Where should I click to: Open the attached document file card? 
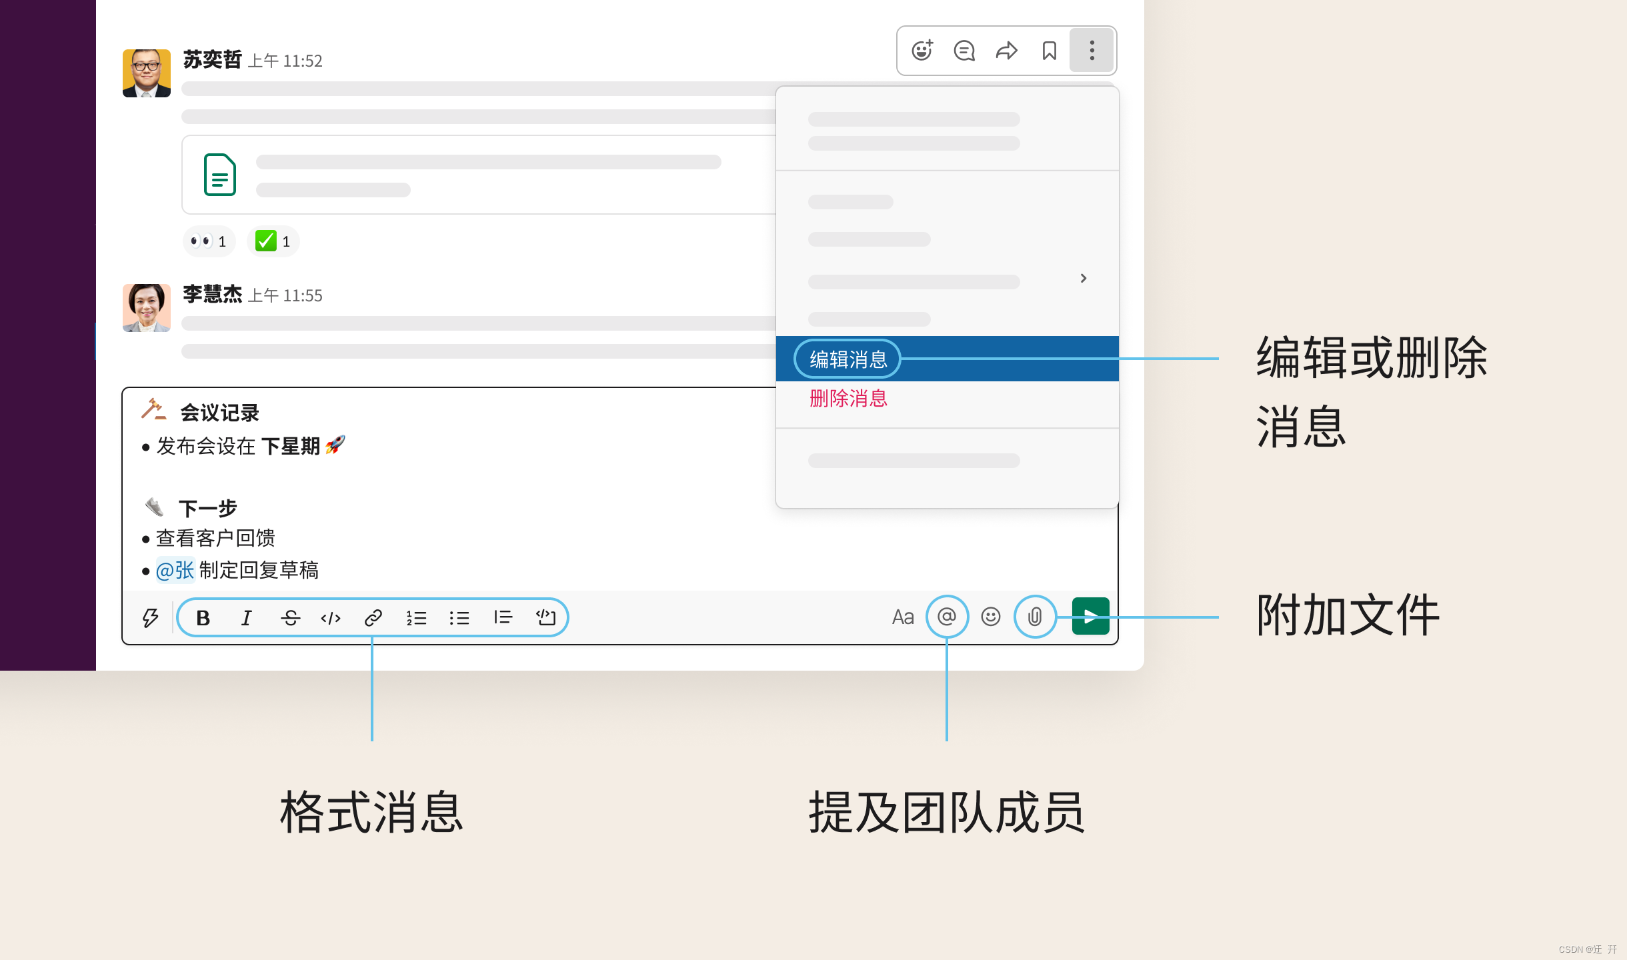click(x=479, y=175)
